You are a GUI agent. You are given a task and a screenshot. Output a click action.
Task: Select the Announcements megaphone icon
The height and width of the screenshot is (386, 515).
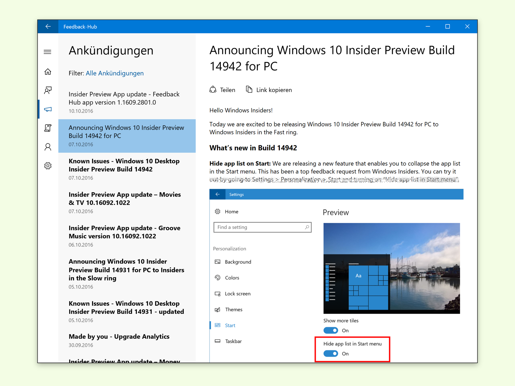point(48,109)
